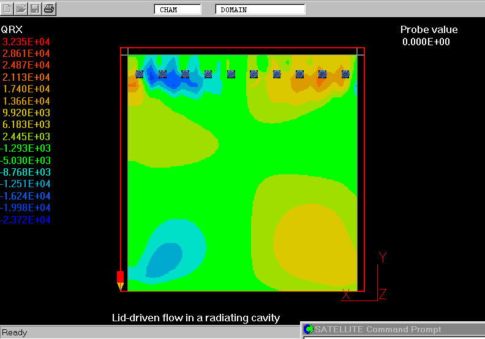The image size is (485, 339).
Task: Click the Open folder toolbar icon
Action: 21,9
